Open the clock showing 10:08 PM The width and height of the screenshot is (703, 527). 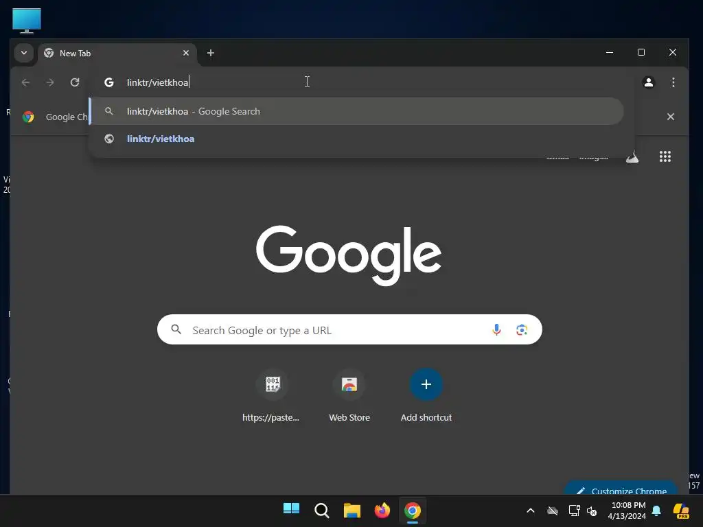627,511
